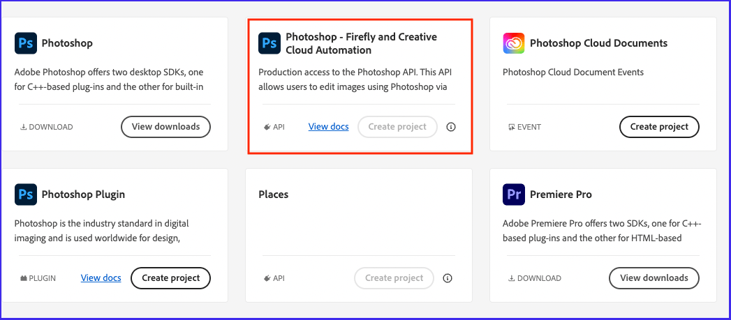The image size is (731, 320).
Task: Click PLUGIN label on Photoshop Plugin card
Action: tap(43, 278)
